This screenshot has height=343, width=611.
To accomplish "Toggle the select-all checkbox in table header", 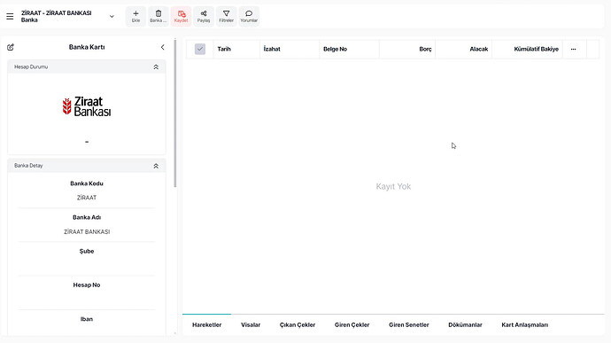I will click(x=200, y=49).
